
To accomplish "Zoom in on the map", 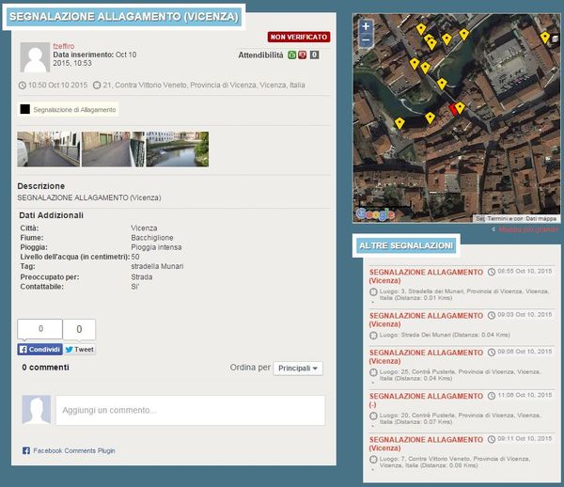I will [x=366, y=26].
